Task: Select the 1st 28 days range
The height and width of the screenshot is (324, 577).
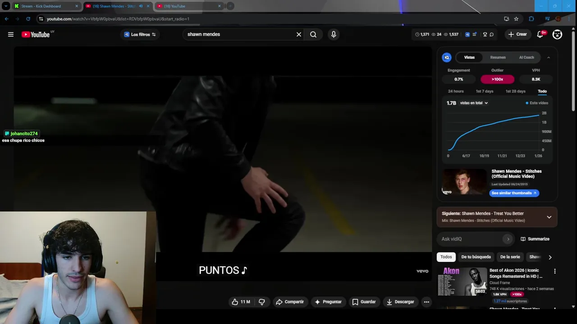Action: tap(515, 91)
